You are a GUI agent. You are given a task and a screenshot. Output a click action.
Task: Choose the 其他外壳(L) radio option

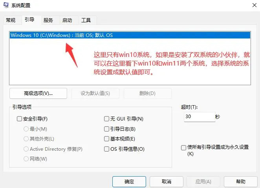pyautogui.click(x=26, y=139)
